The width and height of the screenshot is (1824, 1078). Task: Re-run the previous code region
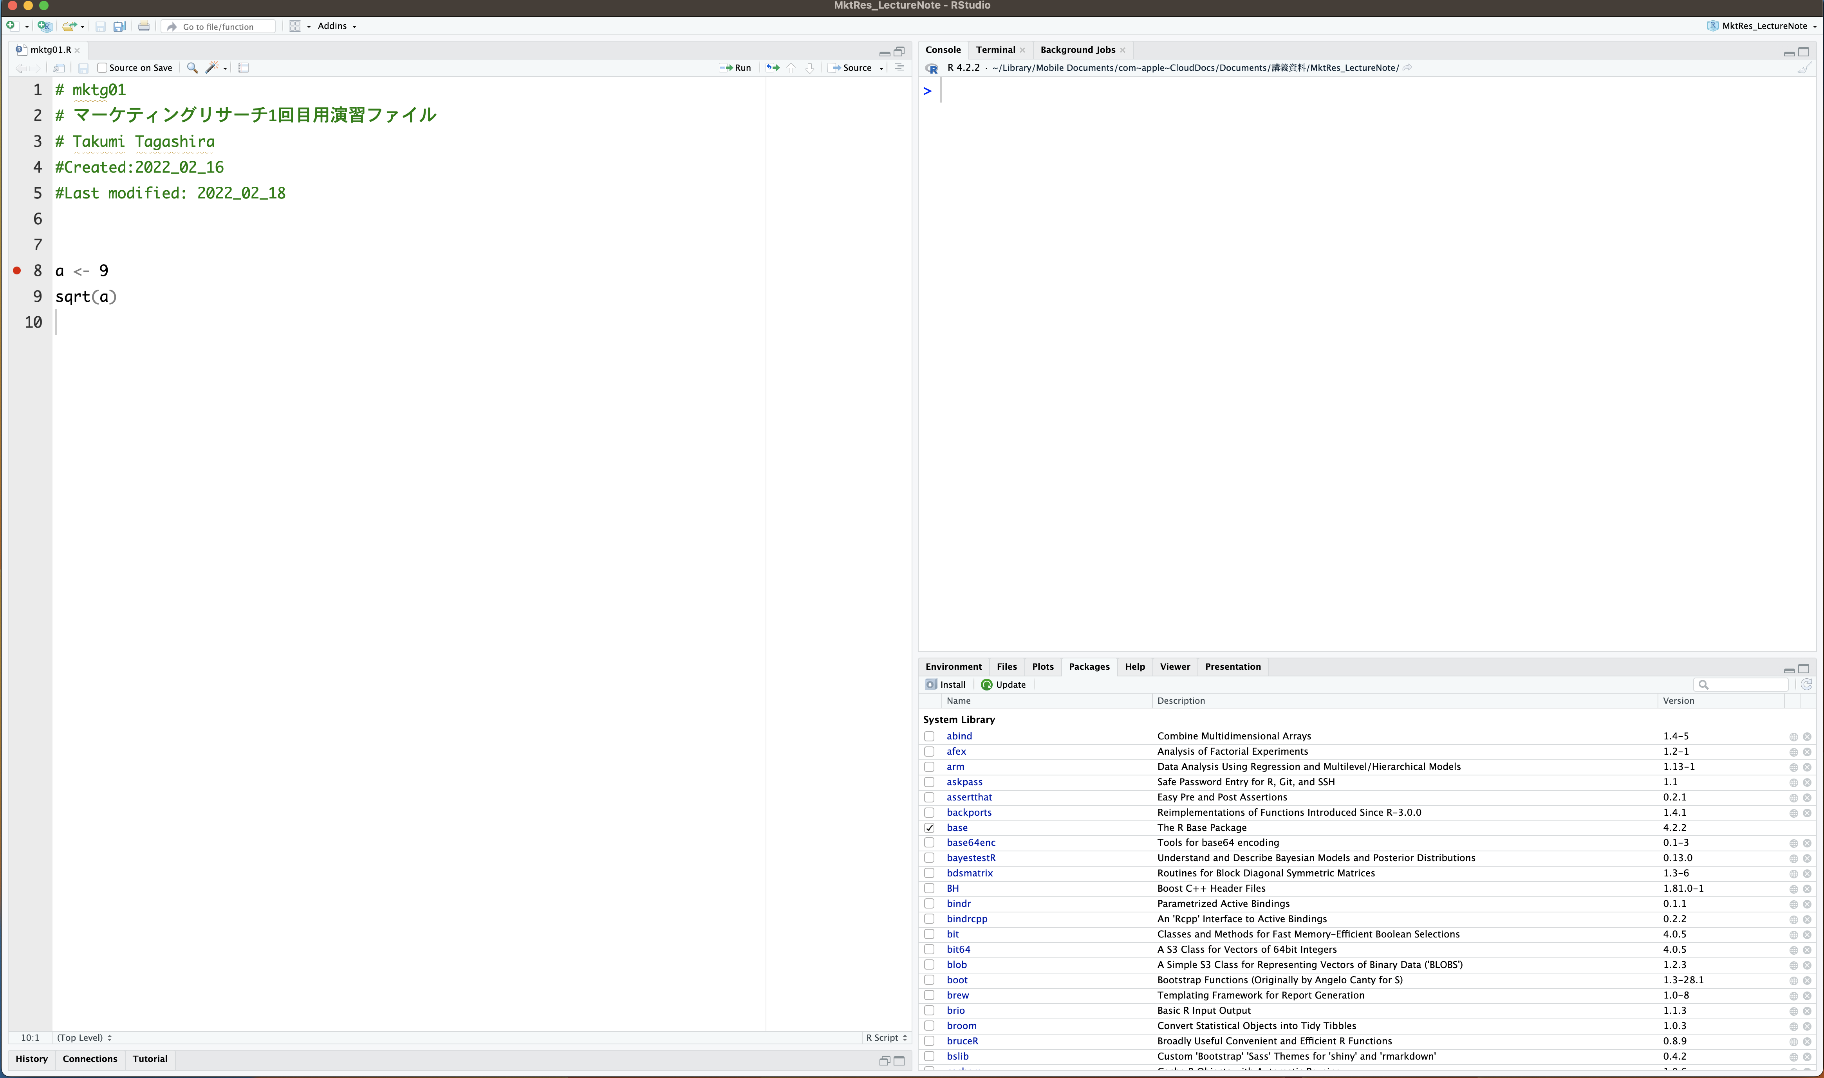tap(773, 68)
